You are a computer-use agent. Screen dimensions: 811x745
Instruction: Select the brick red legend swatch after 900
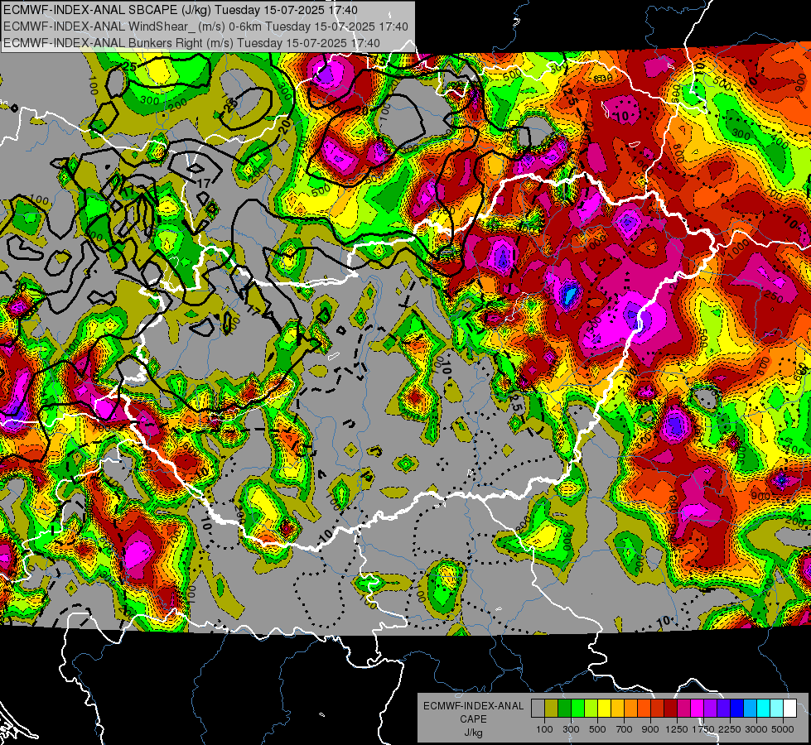(658, 708)
